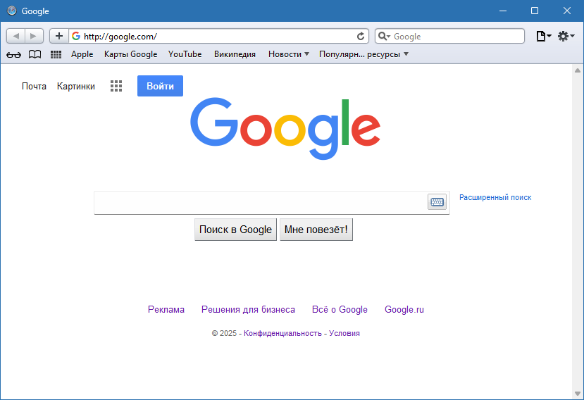Maximize the browser window
Viewport: 584px width, 400px height.
click(x=535, y=11)
